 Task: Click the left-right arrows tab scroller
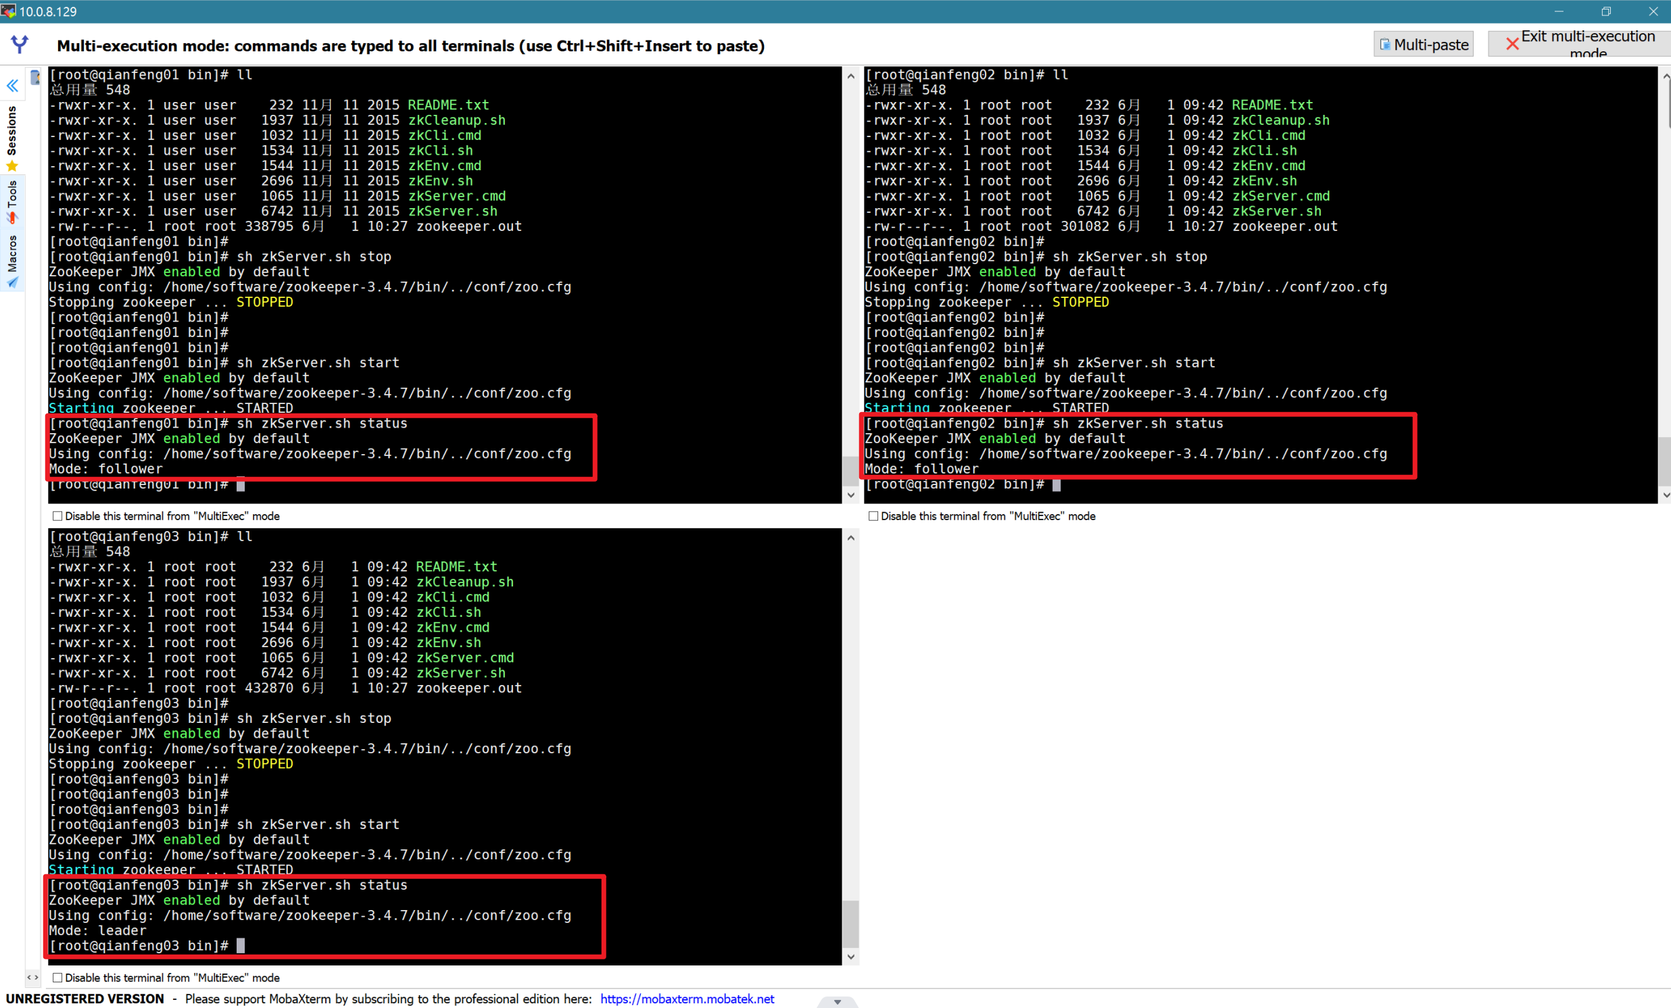[32, 977]
